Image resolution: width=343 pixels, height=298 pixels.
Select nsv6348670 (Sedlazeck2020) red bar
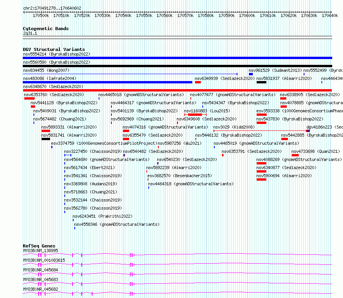click(x=177, y=90)
